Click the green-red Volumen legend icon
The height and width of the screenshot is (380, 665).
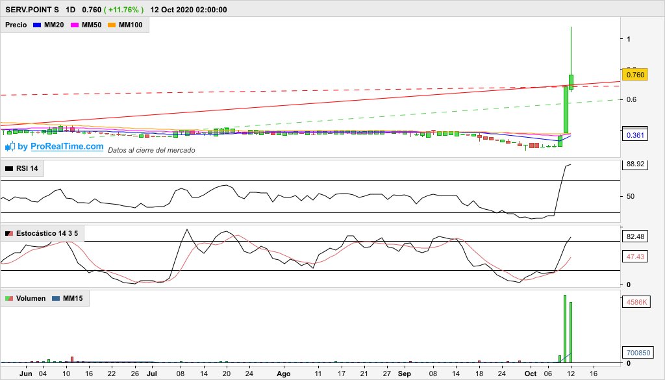[9, 299]
